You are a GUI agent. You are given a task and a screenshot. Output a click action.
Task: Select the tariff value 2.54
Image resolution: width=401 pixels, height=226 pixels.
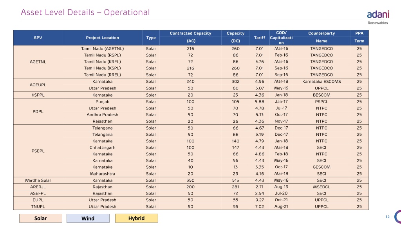(x=259, y=193)
